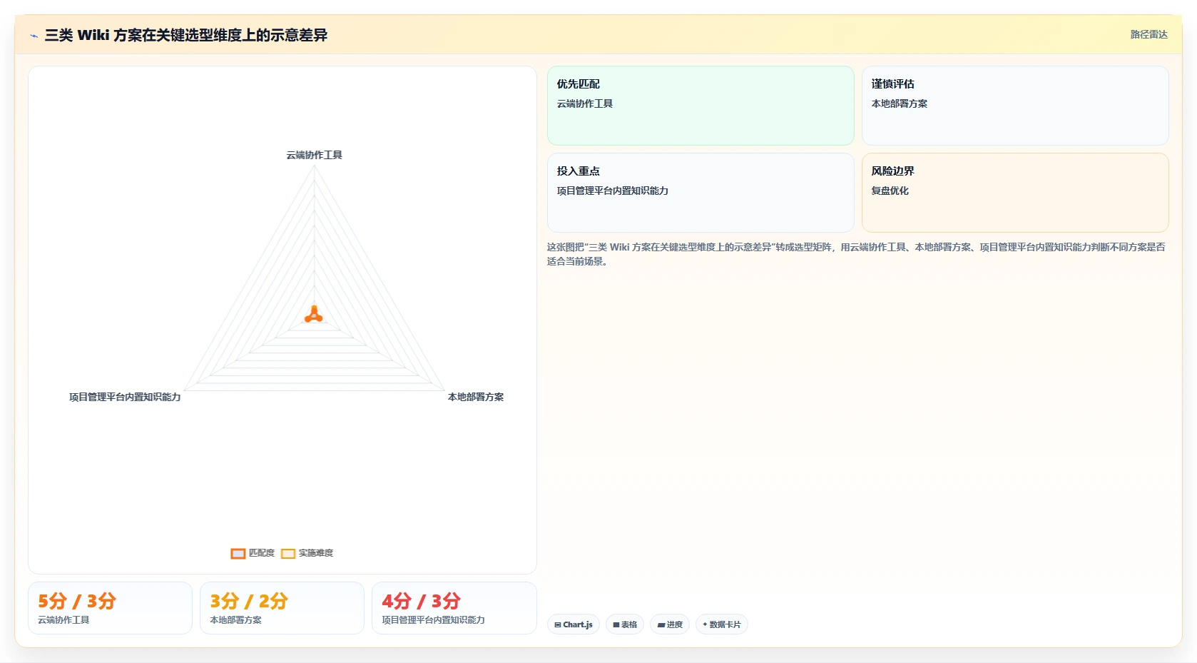Click the 数据卡片 tag chip
Screen dimensions: 1197x663
(721, 624)
